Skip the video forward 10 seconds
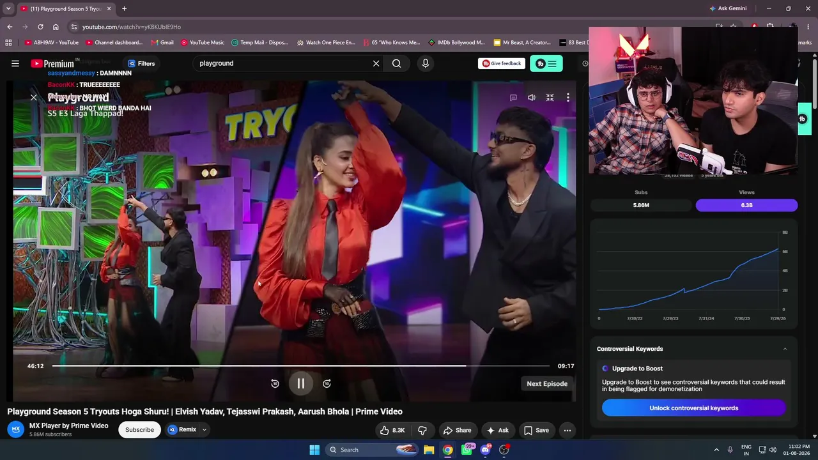818x460 pixels. (327, 383)
